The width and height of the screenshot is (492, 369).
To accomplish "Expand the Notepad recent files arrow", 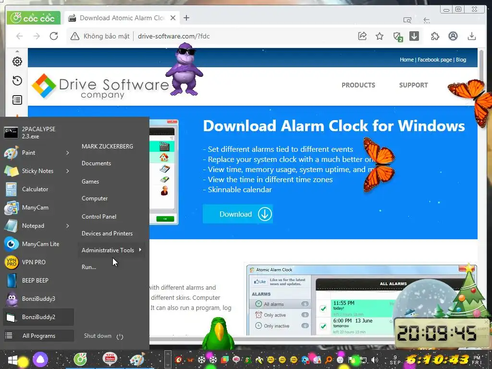I will coord(67,226).
